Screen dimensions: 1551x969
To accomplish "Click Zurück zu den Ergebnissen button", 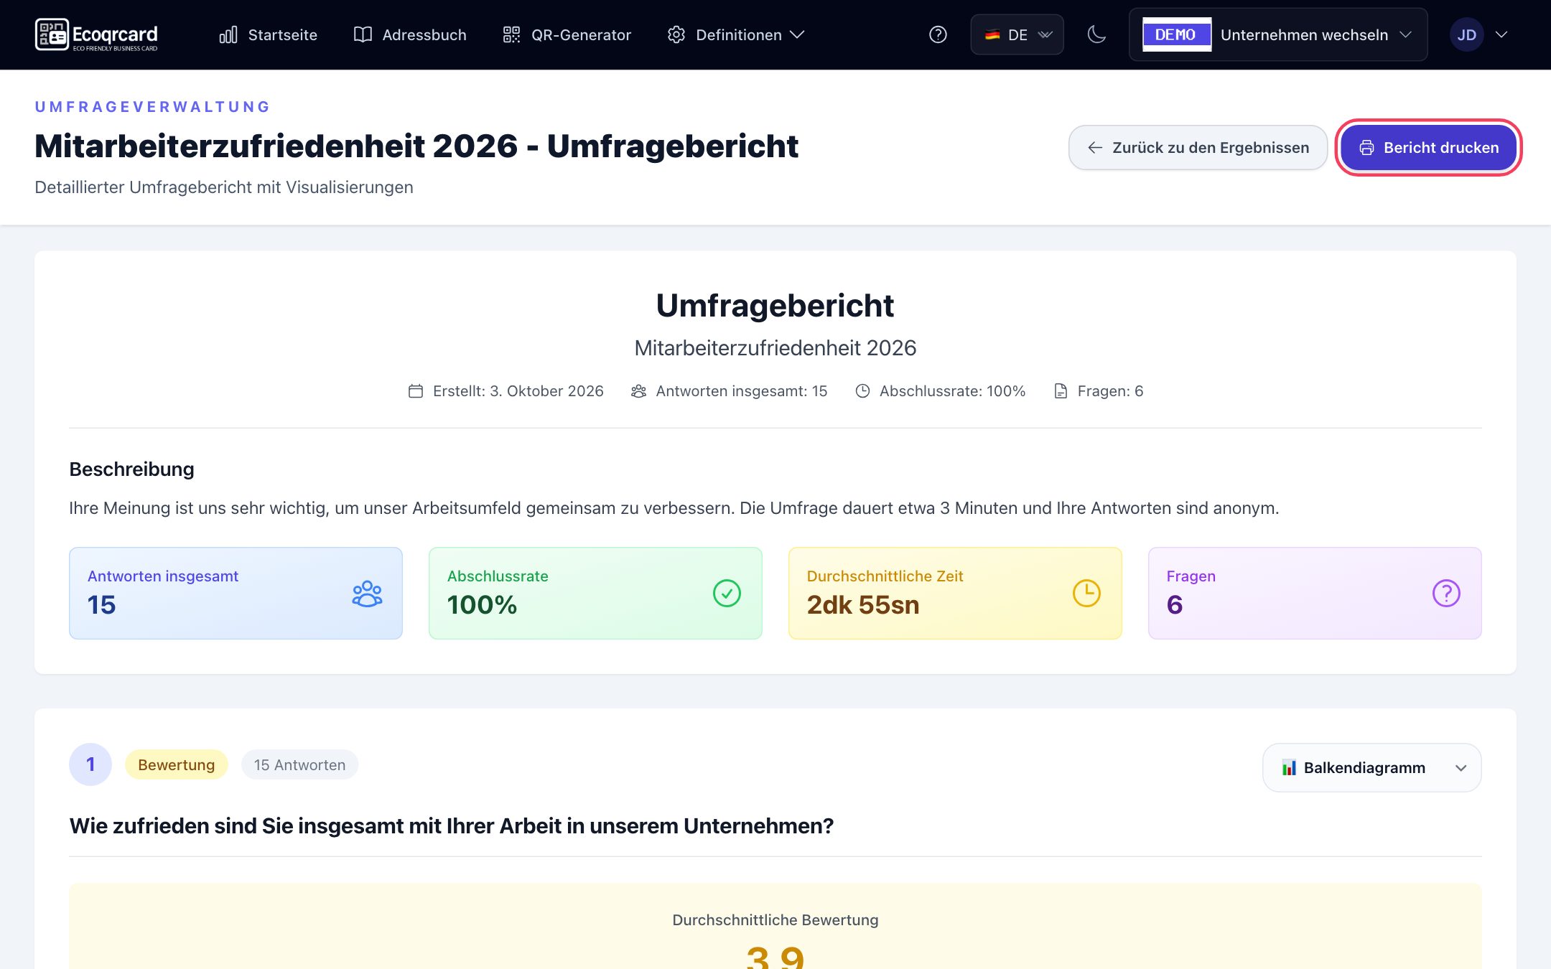I will point(1198,147).
